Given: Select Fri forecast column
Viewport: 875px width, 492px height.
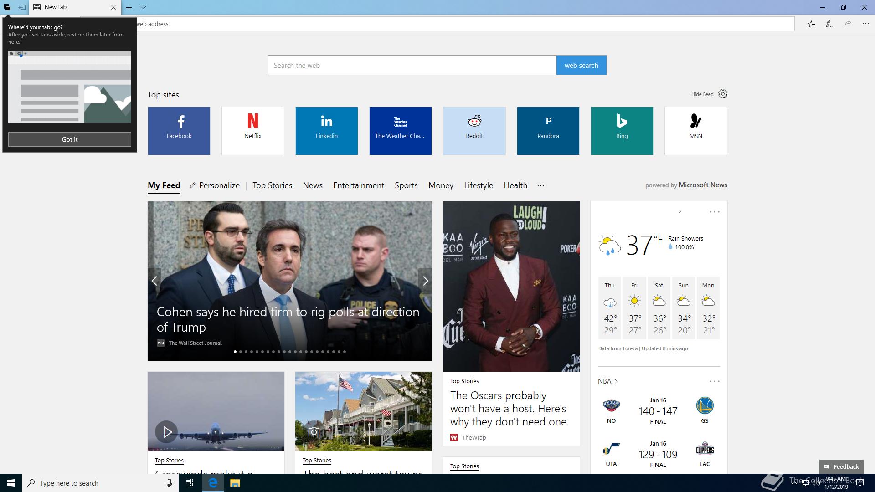Looking at the screenshot, I should 634,308.
